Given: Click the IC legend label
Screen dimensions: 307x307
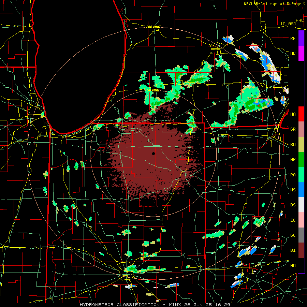Looking at the screenshot, I should pyautogui.click(x=293, y=220).
